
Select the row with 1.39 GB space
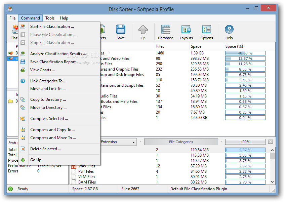188,53
